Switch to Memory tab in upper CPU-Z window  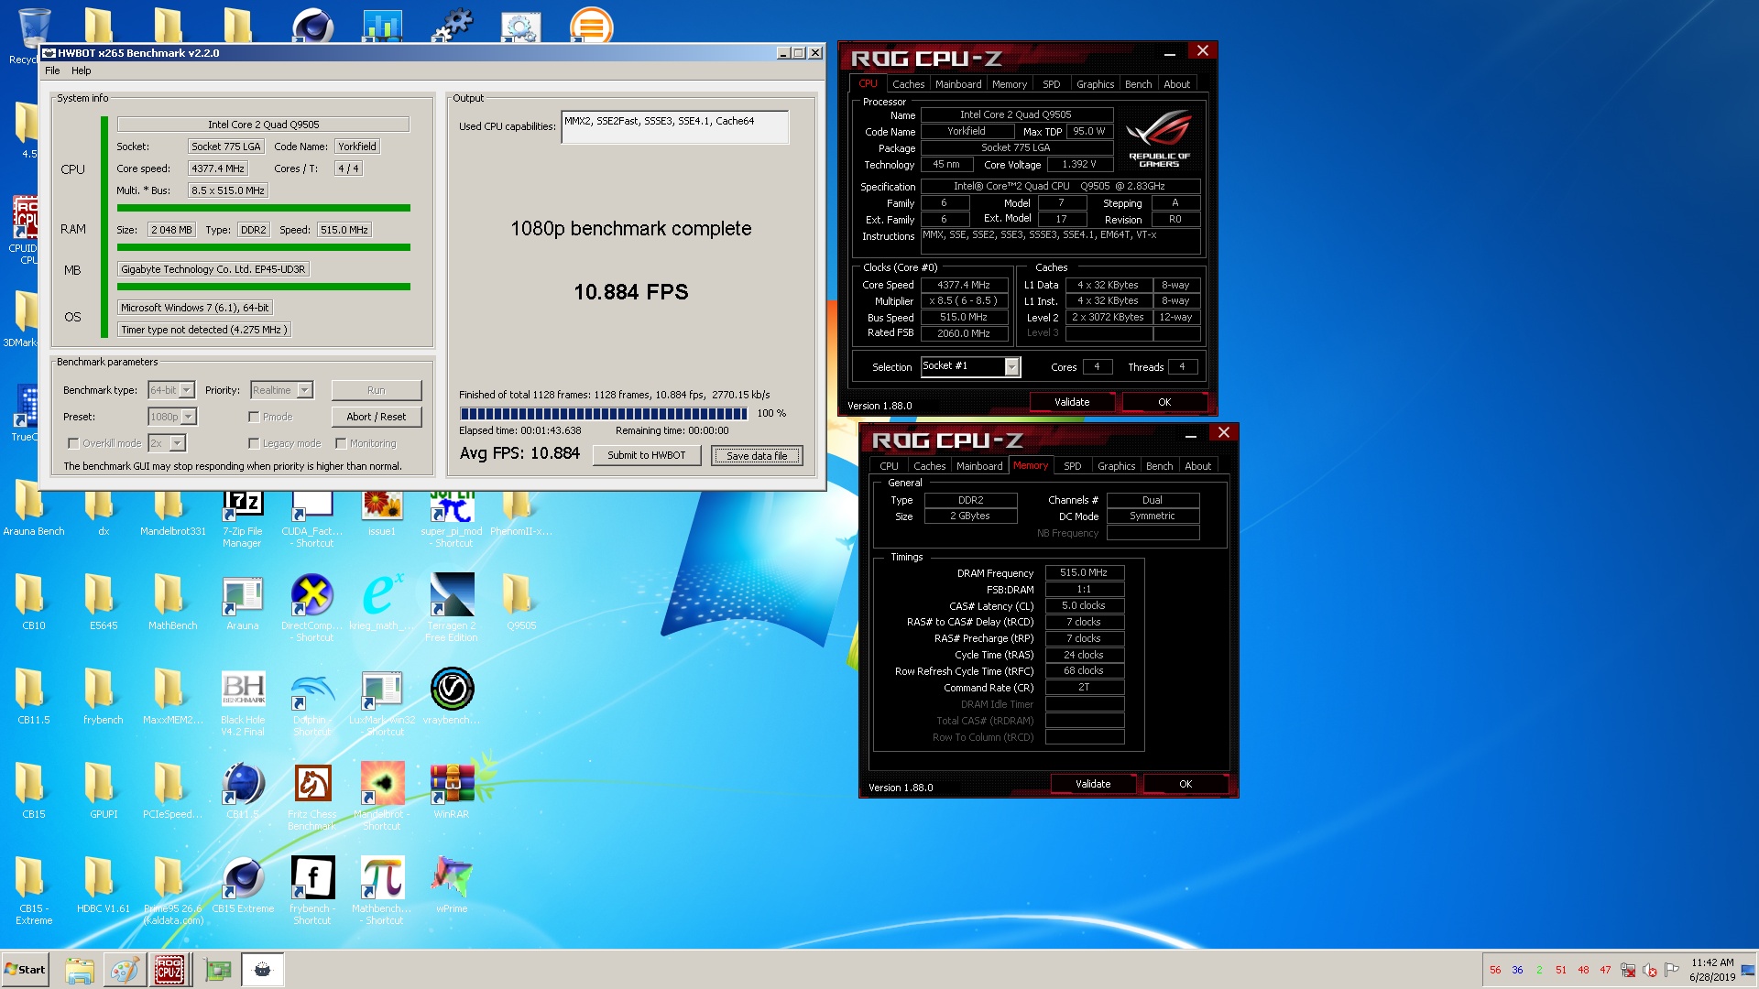(x=1010, y=84)
